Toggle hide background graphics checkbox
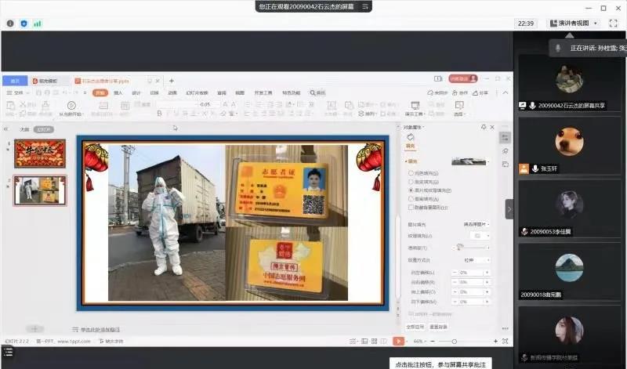This screenshot has width=627, height=369. (411, 208)
